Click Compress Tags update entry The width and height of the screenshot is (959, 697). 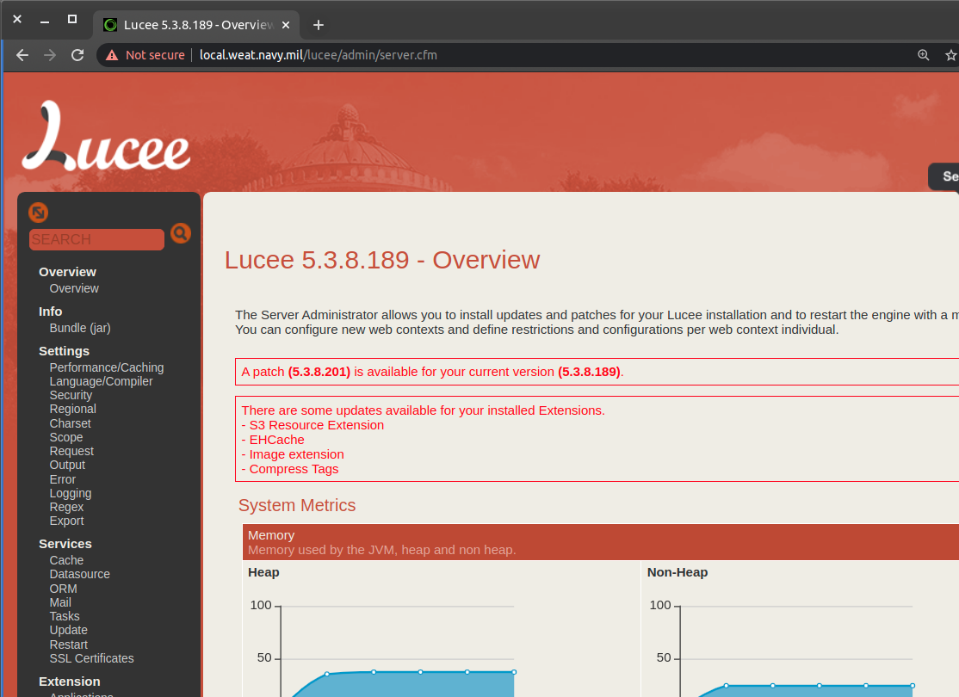294,470
